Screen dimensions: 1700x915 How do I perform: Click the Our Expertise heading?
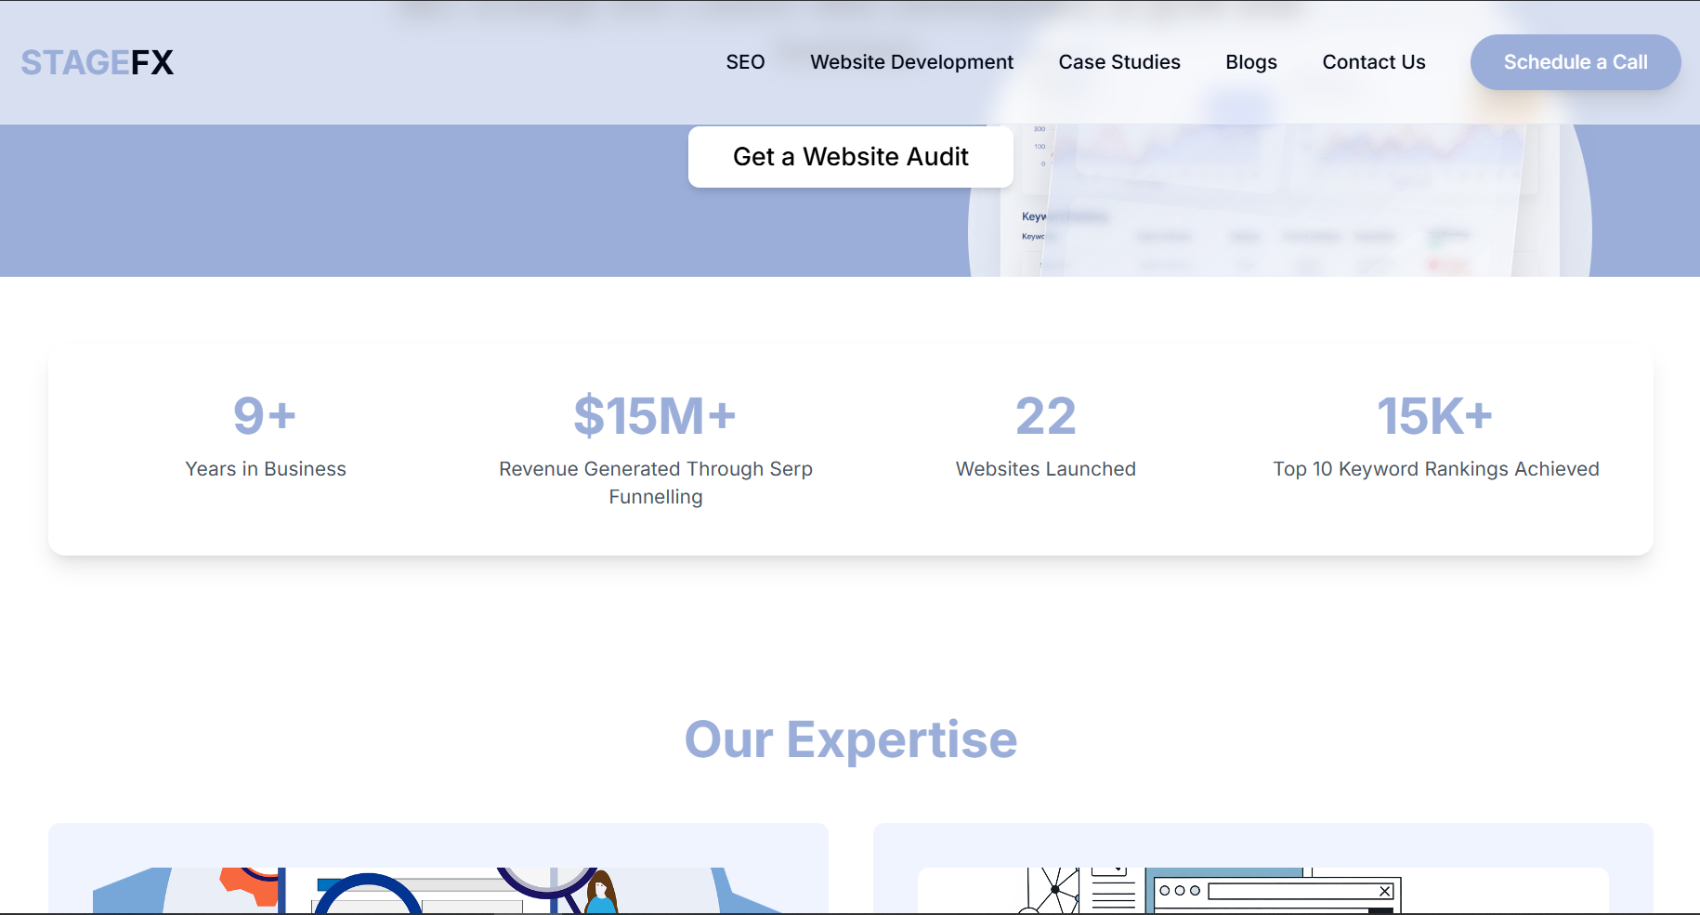coord(850,739)
